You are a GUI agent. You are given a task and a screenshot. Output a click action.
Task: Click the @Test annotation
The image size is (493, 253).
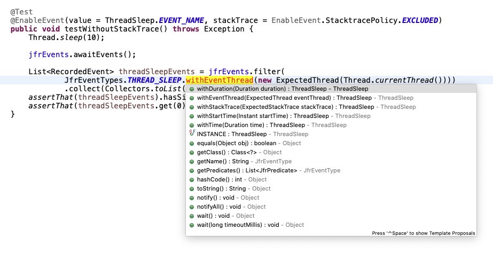(22, 12)
